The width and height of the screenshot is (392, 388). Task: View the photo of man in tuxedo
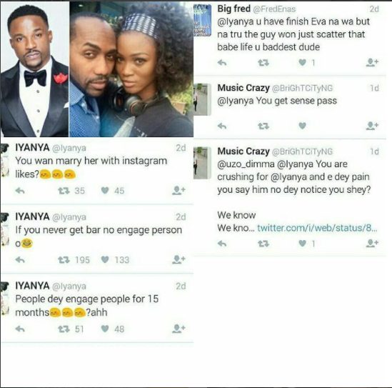(x=34, y=69)
